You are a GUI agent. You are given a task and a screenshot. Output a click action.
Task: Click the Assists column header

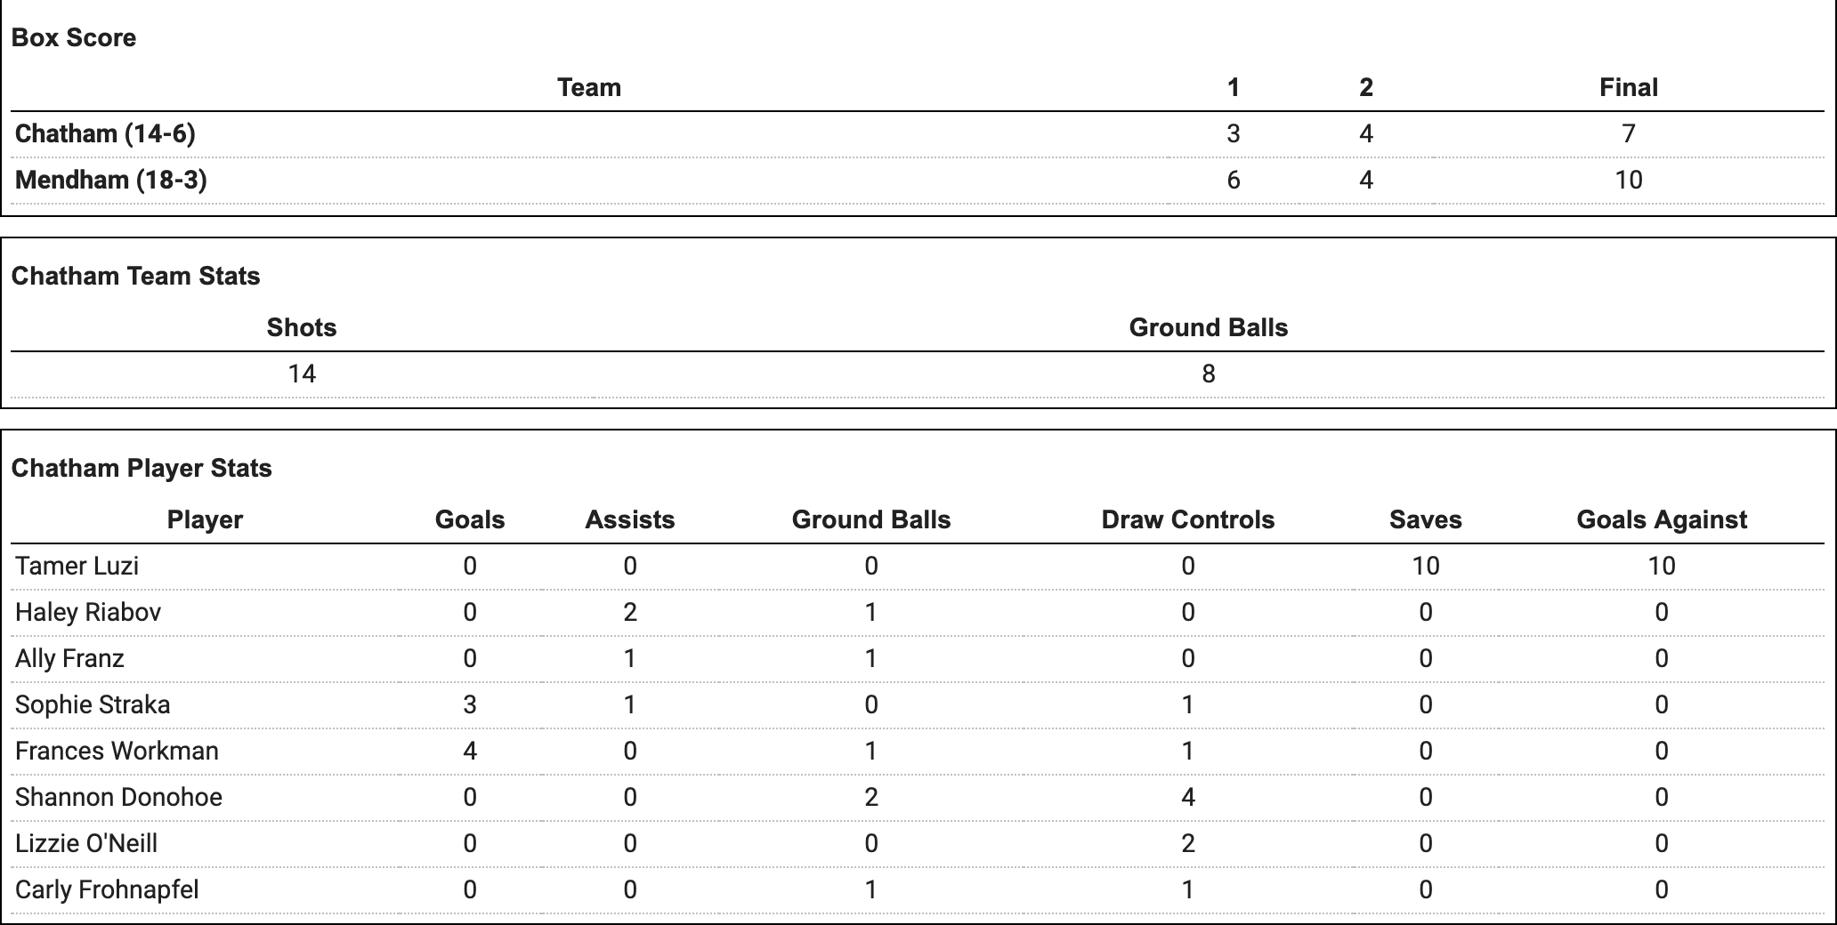(629, 520)
